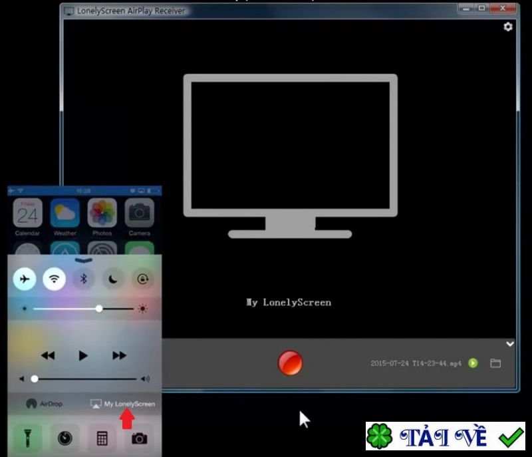Image resolution: width=532 pixels, height=457 pixels.
Task: Open the calculator from Control Center
Action: pyautogui.click(x=102, y=437)
